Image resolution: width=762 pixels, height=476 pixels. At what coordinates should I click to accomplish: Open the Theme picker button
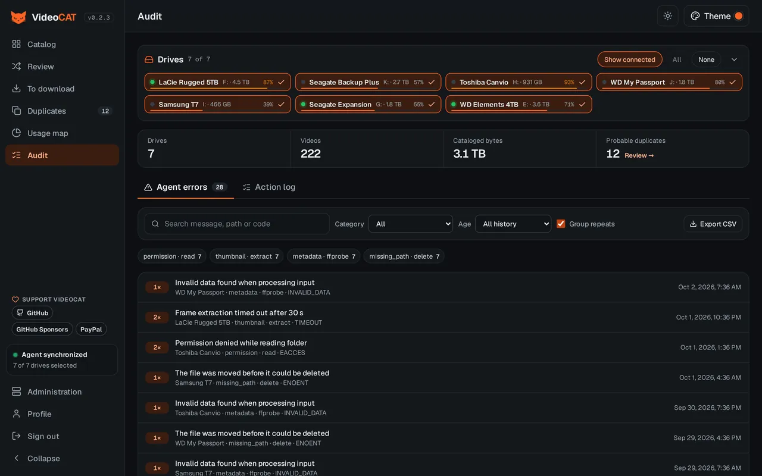click(x=716, y=16)
